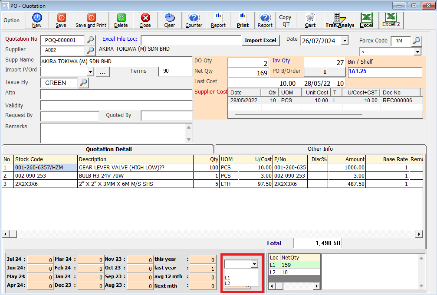Click Save and Print toolbar icon
Image resolution: width=437 pixels, height=295 pixels.
tap(91, 20)
